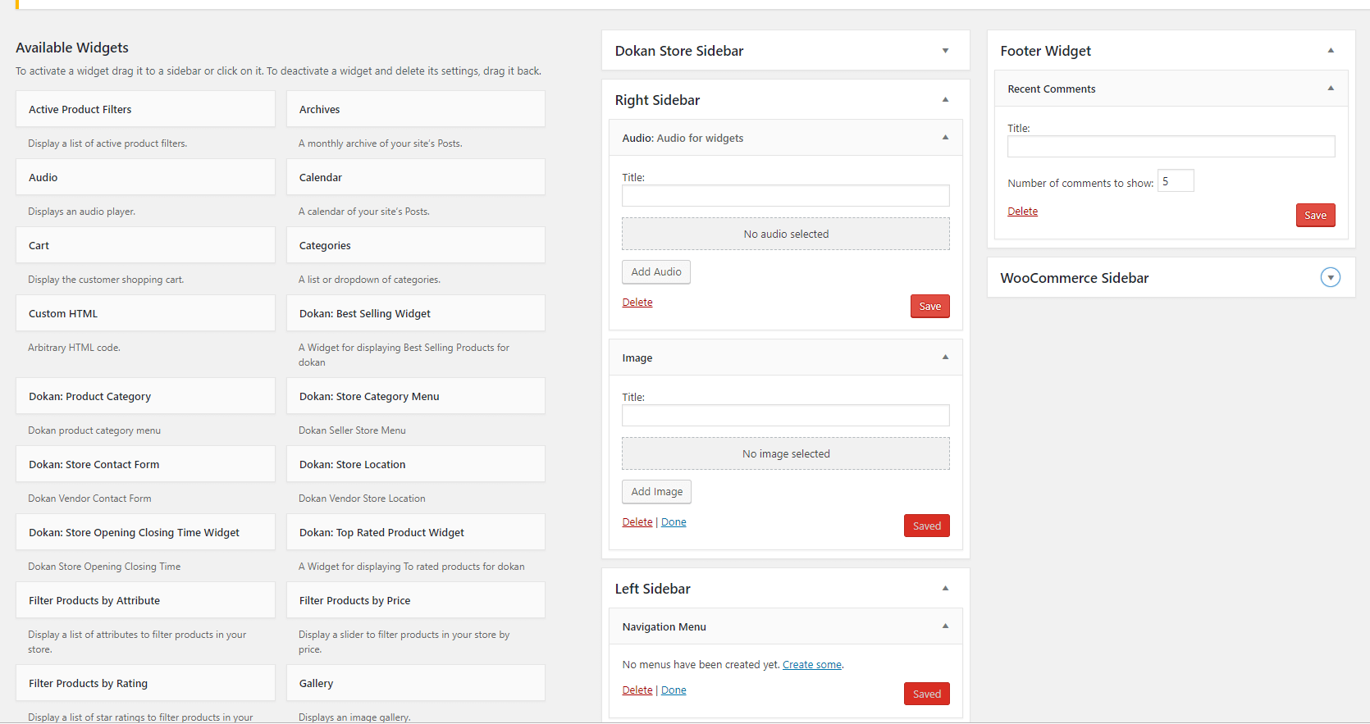
Task: Select the Dokan: Store Location widget
Action: 416,464
